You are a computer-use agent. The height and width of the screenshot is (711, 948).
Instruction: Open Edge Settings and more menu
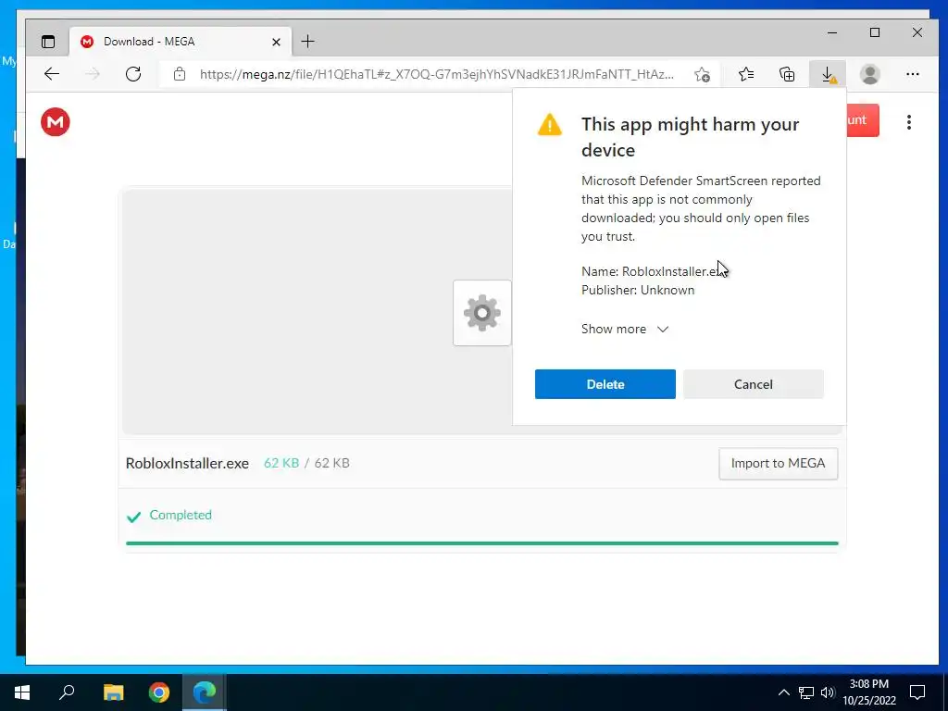(x=912, y=74)
